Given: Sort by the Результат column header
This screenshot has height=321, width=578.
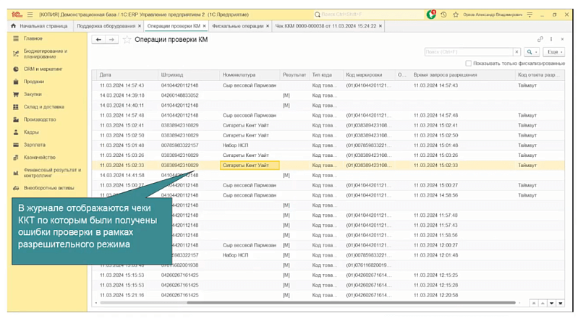Looking at the screenshot, I should (x=294, y=74).
